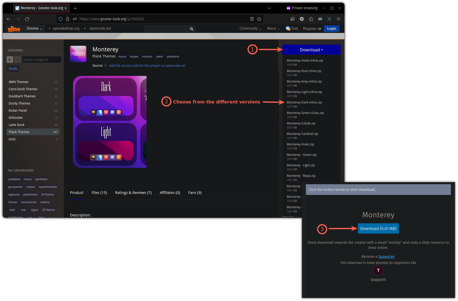The image size is (458, 301).
Task: Click the tracking protection shield icon
Action: click(x=60, y=19)
